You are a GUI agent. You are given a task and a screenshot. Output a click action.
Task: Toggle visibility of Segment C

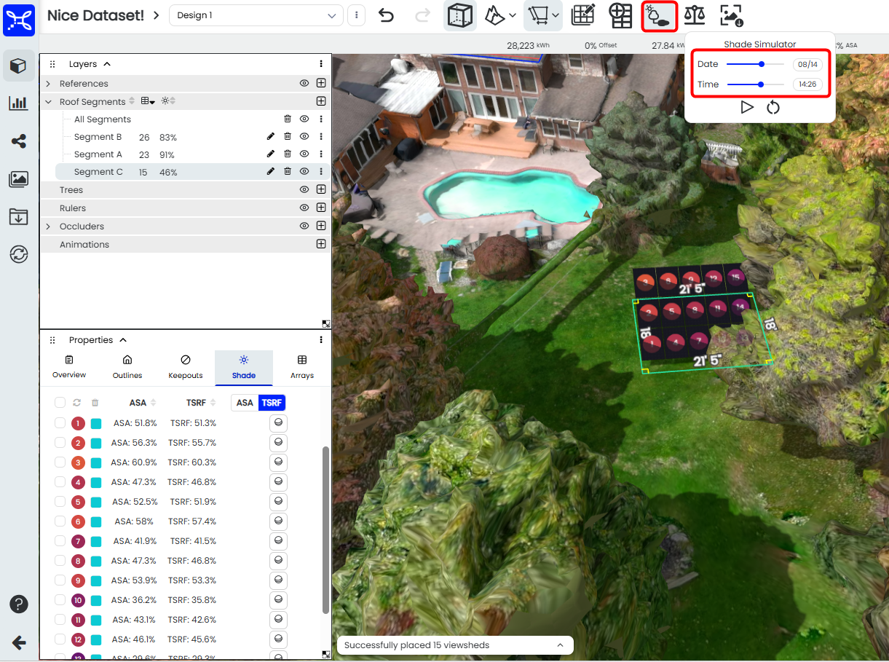[x=304, y=172]
